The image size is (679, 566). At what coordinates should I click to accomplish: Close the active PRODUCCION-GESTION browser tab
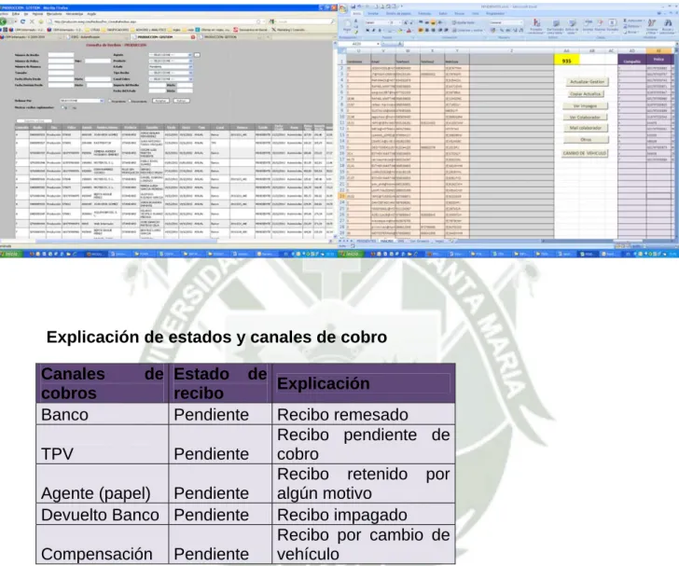[193, 36]
